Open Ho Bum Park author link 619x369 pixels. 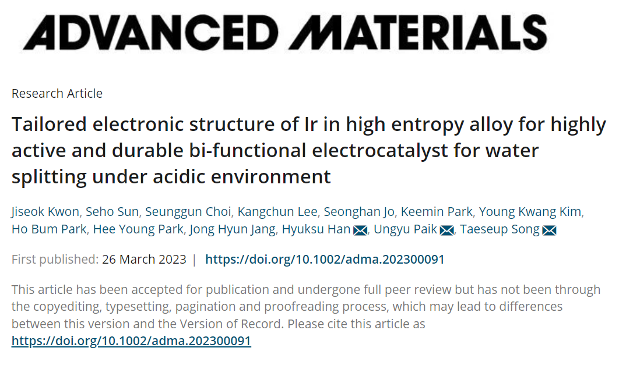[49, 229]
